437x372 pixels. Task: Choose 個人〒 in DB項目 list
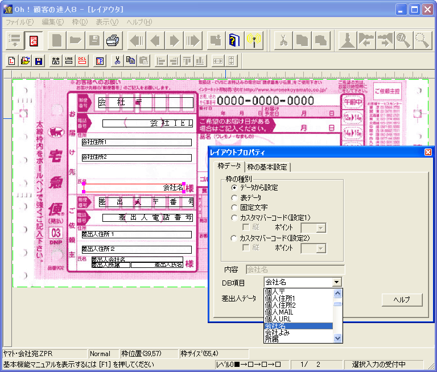pos(299,291)
